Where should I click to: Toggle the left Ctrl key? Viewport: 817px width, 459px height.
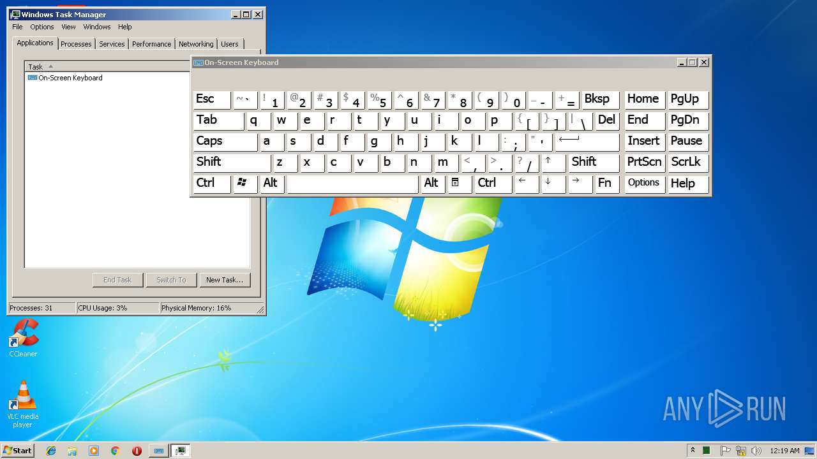click(212, 184)
